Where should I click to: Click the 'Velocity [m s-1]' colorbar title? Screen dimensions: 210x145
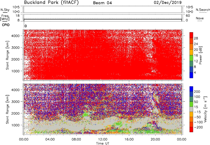(x=206, y=109)
